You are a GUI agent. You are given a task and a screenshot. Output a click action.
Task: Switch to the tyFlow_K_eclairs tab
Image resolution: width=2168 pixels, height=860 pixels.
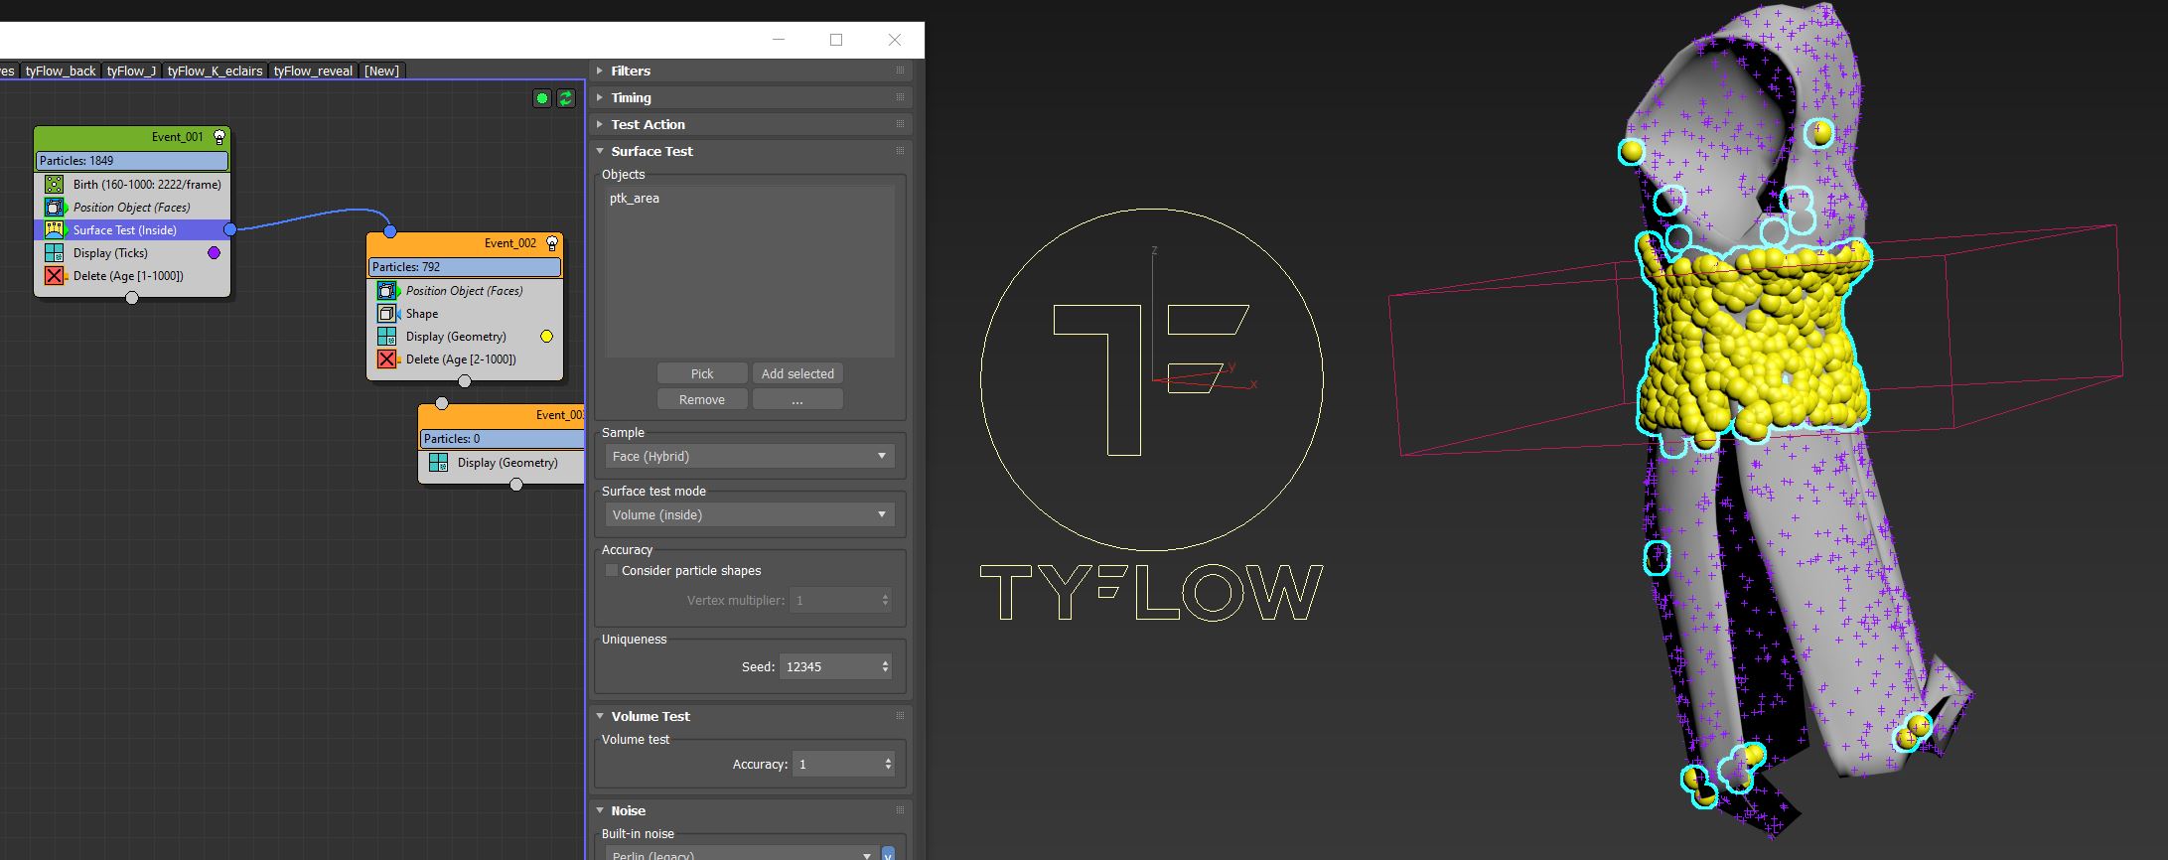pyautogui.click(x=215, y=71)
